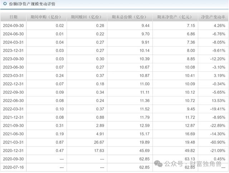The height and width of the screenshot is (173, 229).
Task: Click redemption value 17.63
Action: pyautogui.click(x=99, y=151)
